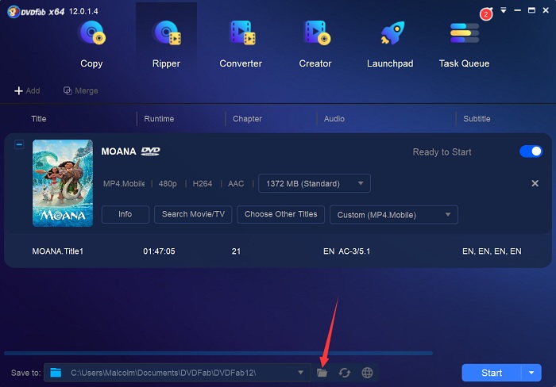Click the H264 codec label
Image resolution: width=556 pixels, height=387 pixels.
(x=202, y=183)
